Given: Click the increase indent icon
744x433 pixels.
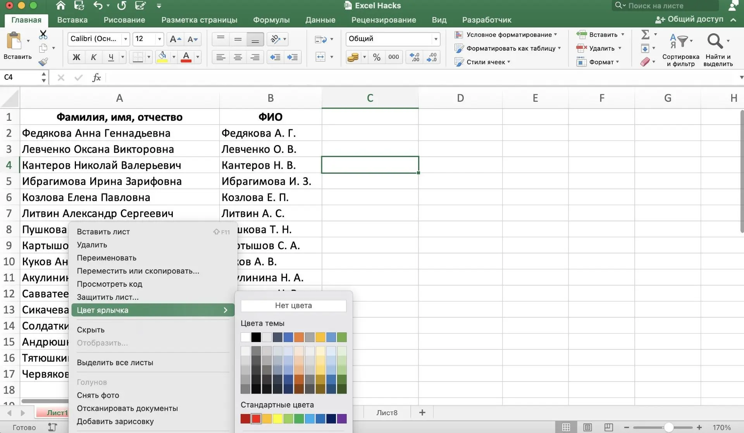Looking at the screenshot, I should (x=293, y=57).
